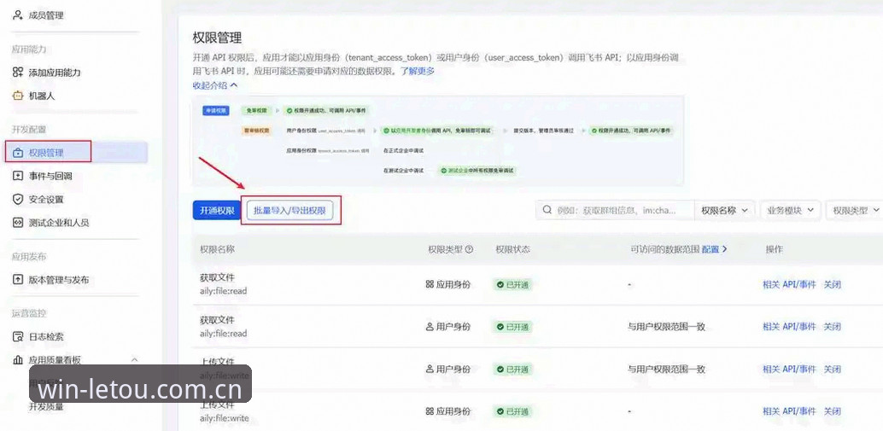883x431 pixels.
Task: Click 关闭 for 获取文件 应用身份 row
Action: 833,285
